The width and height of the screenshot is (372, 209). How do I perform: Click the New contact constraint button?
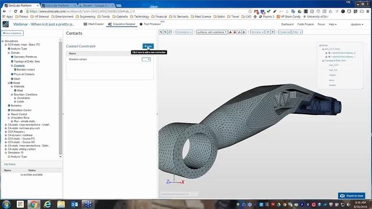coord(148,46)
